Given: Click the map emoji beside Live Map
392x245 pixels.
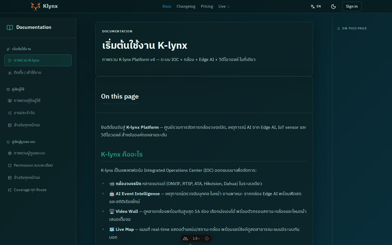Looking at the screenshot, I should pos(112,229).
